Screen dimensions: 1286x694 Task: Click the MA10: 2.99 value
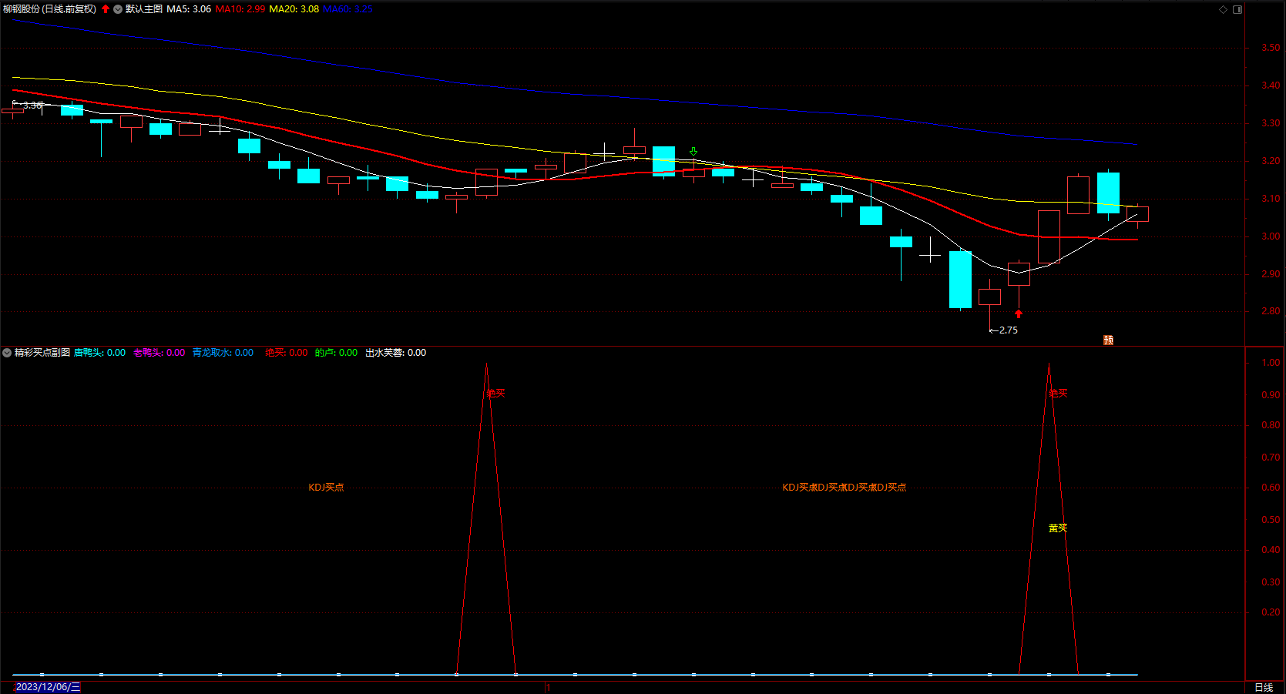tap(240, 9)
